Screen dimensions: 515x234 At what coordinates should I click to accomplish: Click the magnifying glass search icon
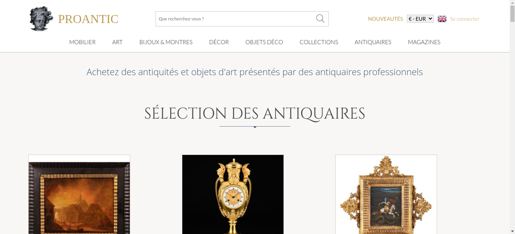(x=320, y=19)
